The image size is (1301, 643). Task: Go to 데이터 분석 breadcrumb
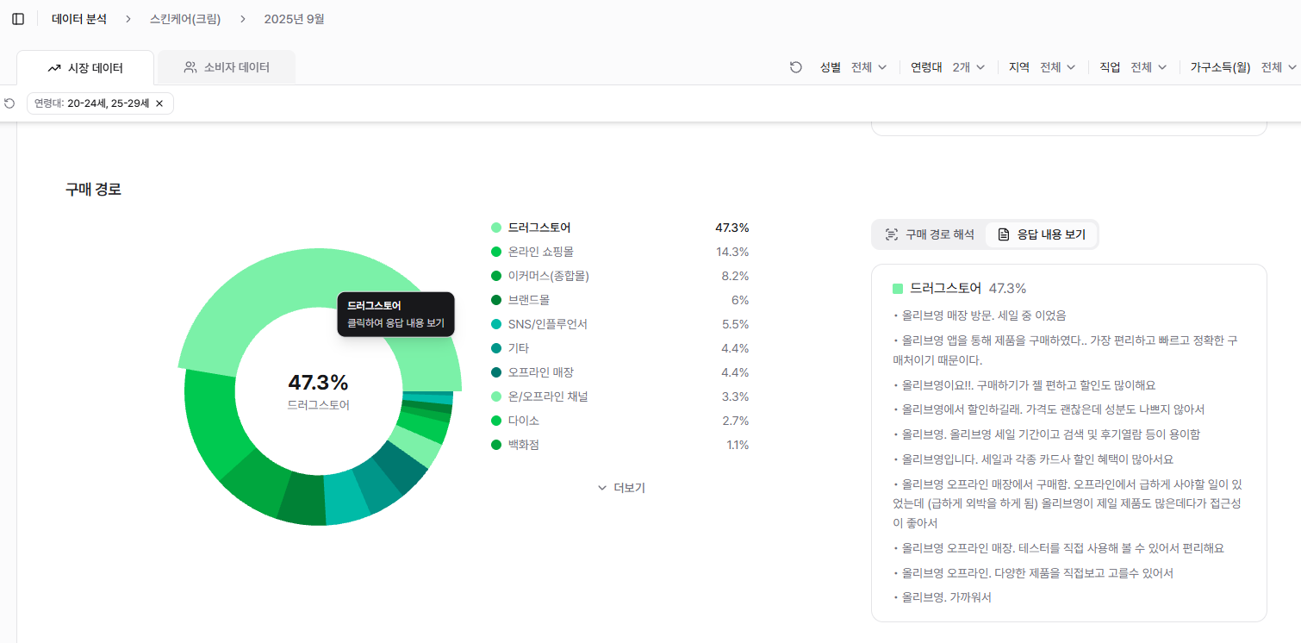point(79,19)
